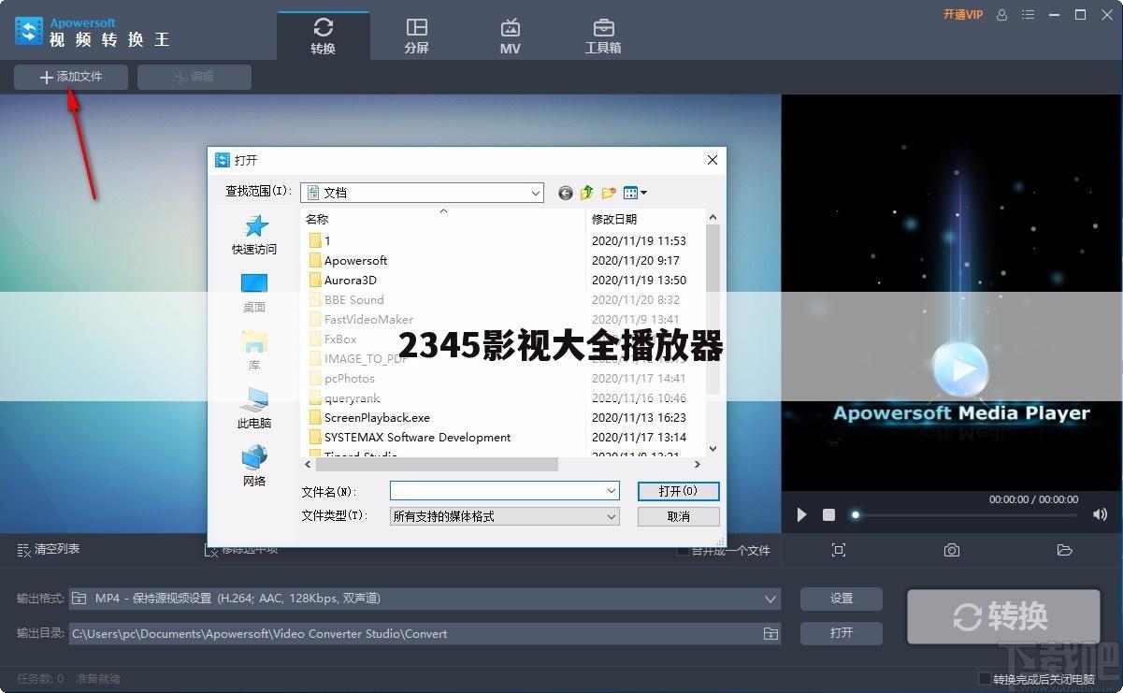Click the file list horizontal scrollbar
Screen dimensions: 1123x693
438,465
